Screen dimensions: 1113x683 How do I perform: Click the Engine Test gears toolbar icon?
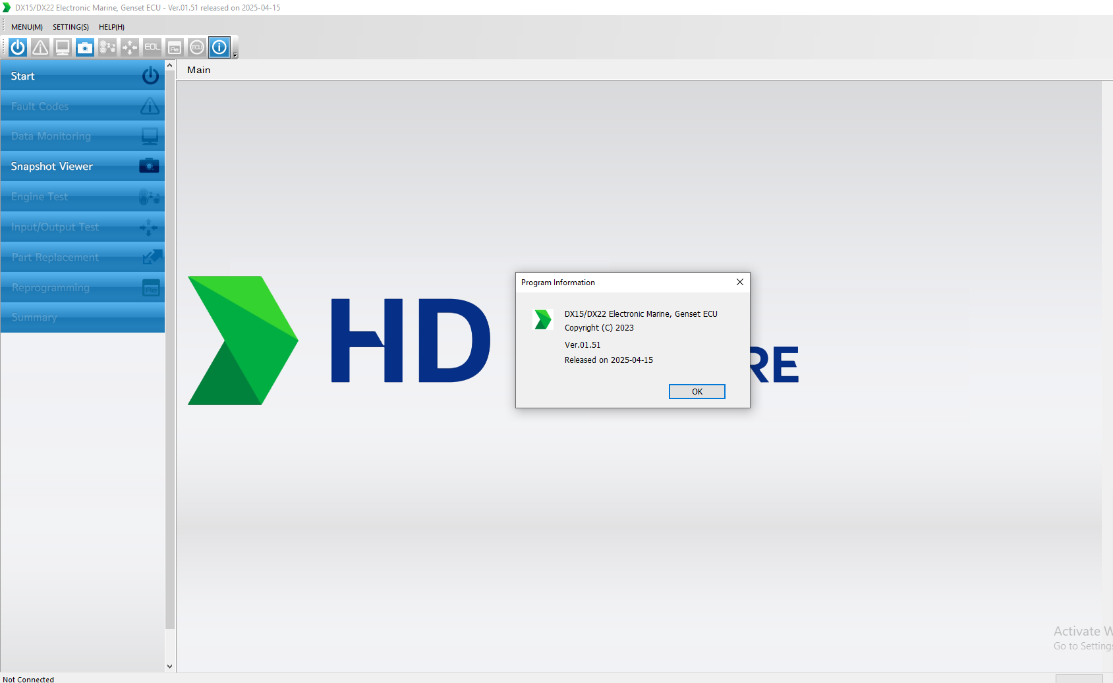pos(107,47)
